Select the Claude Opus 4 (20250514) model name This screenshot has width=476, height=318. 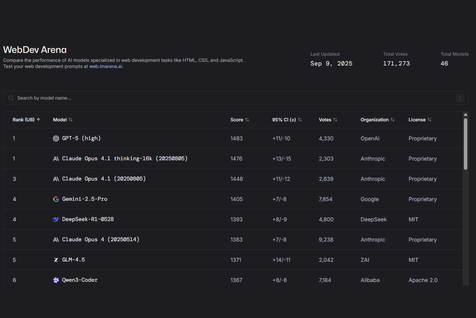coord(101,240)
